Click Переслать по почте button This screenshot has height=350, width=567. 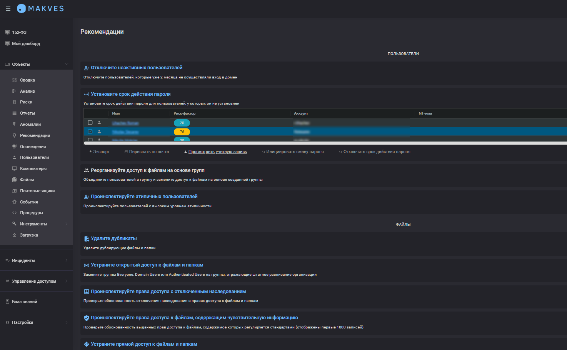(x=147, y=152)
